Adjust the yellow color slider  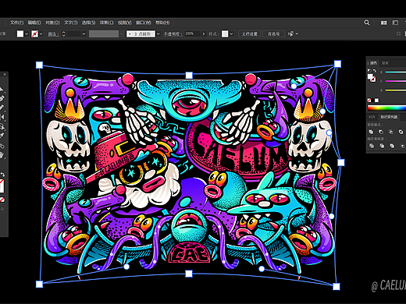click(x=396, y=90)
